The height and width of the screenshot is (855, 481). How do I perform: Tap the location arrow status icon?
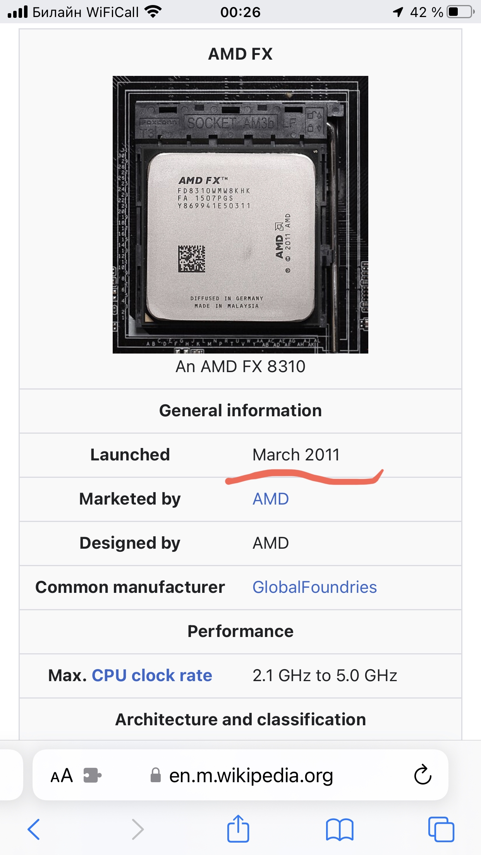tap(398, 12)
